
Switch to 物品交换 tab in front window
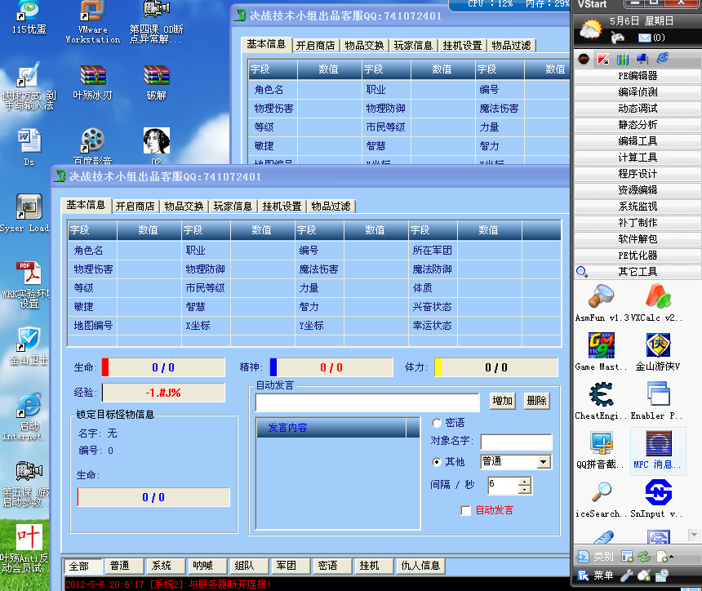[184, 207]
